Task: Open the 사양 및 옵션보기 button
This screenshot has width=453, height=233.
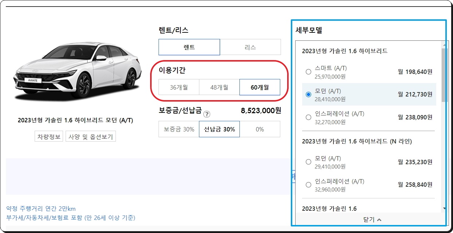Action: coord(91,137)
